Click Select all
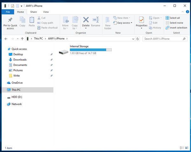This screenshot has height=152, width=191. (x=173, y=18)
